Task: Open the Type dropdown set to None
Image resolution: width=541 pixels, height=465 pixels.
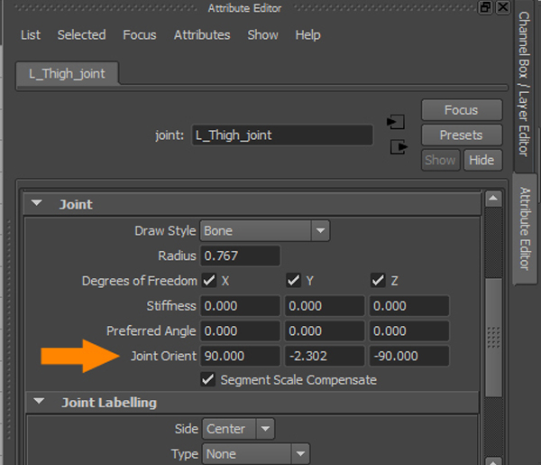Action: (x=256, y=453)
